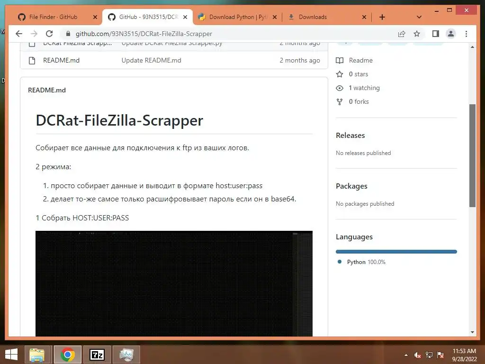The image size is (485, 364).
Task: Click the page vertical scrollbar thumb
Action: [x=472, y=155]
